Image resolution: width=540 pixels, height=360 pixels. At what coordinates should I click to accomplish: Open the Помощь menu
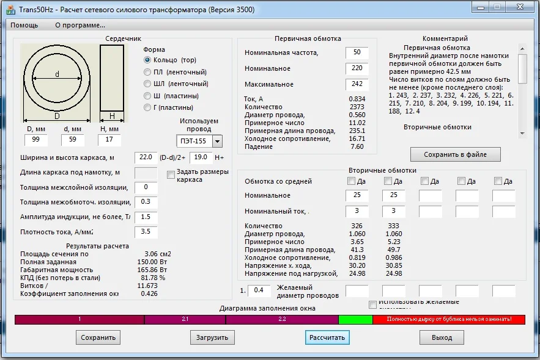pos(24,25)
